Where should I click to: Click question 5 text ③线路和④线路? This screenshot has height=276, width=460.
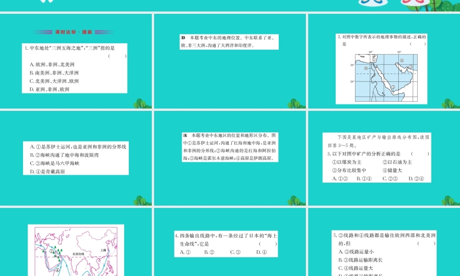coord(385,239)
